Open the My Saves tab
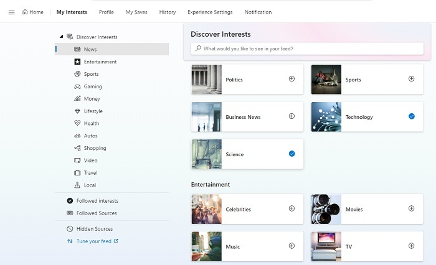 (136, 12)
